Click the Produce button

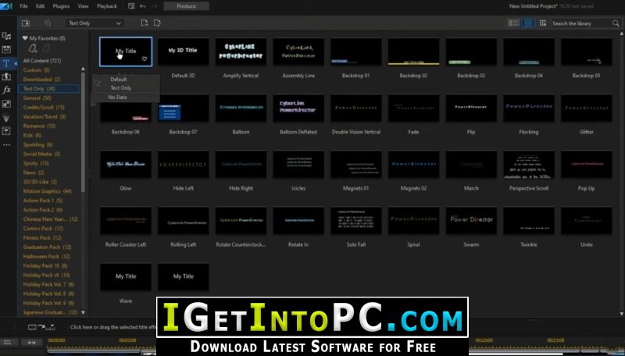pos(187,6)
